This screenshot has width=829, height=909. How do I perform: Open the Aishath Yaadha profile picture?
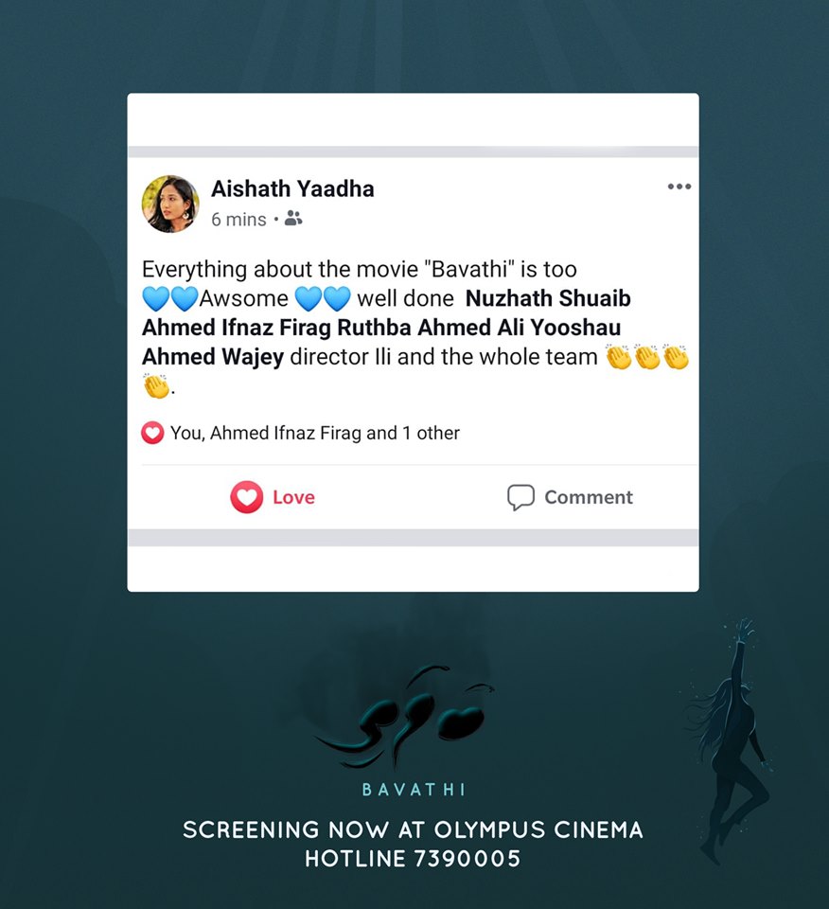[170, 205]
